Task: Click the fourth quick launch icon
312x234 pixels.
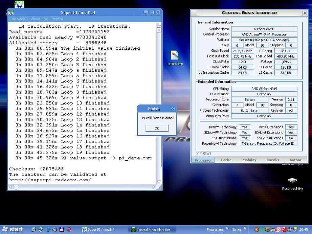Action: click(x=55, y=229)
